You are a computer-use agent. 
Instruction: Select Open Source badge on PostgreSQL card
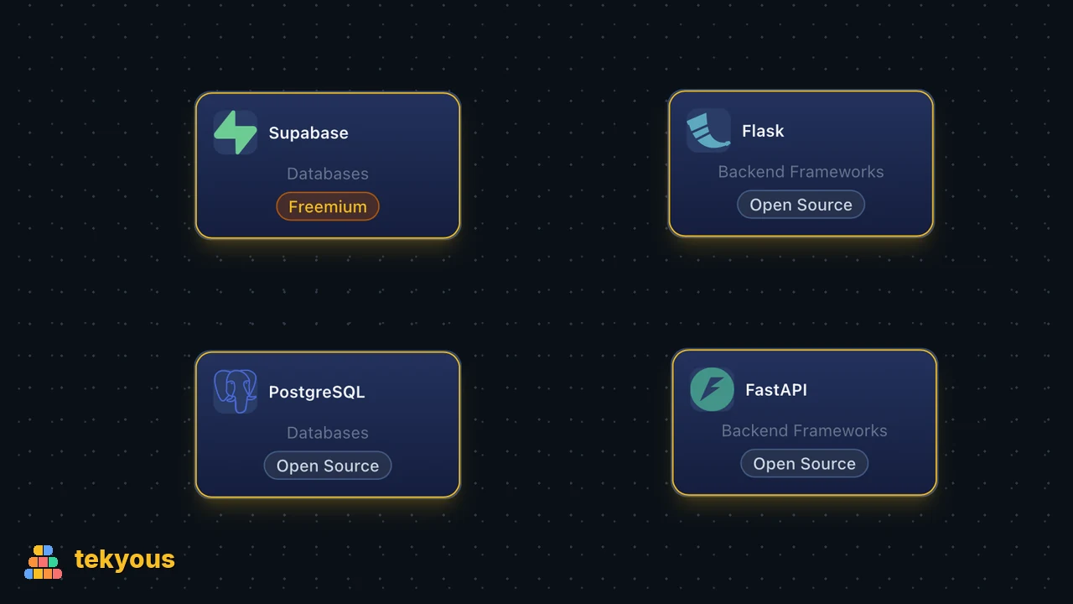[x=328, y=466]
